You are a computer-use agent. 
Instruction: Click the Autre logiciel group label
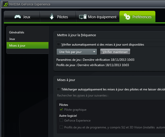(x=68, y=116)
